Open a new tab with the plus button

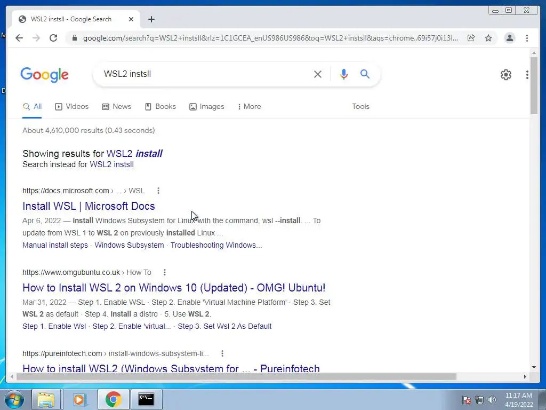pyautogui.click(x=151, y=19)
